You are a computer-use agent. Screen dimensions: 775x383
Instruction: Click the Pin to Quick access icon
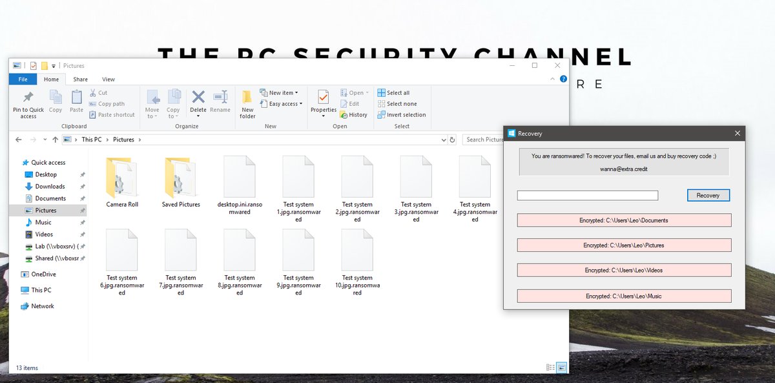[28, 98]
